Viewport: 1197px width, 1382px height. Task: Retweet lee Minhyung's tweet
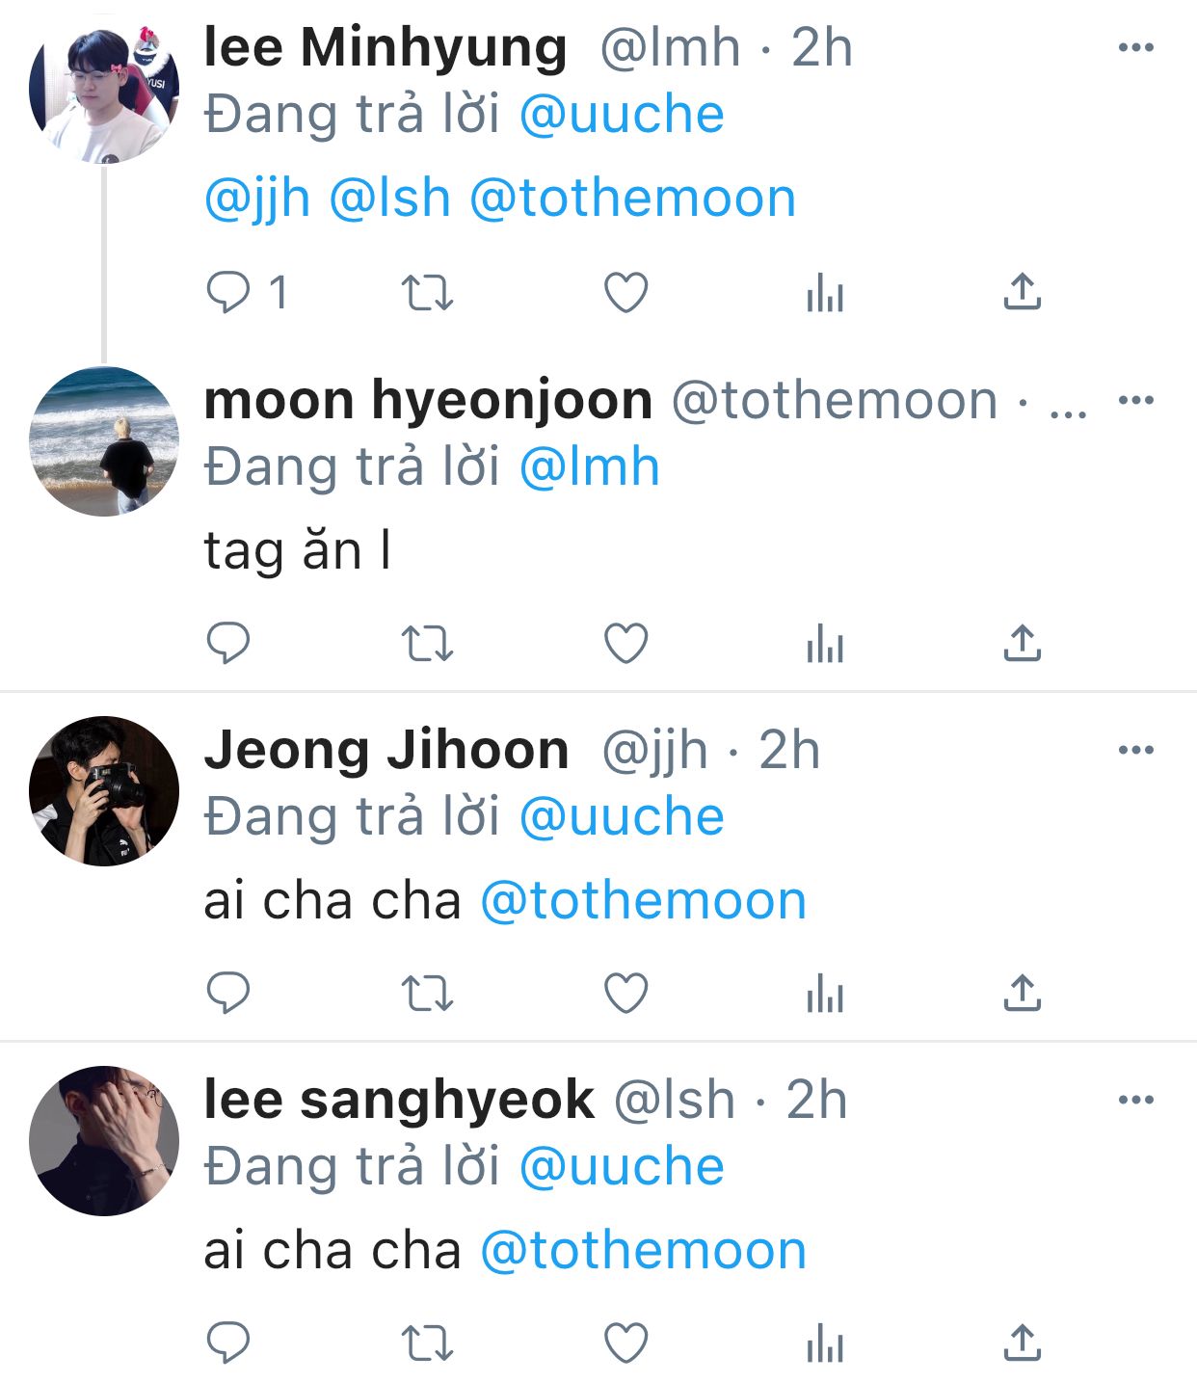426,292
